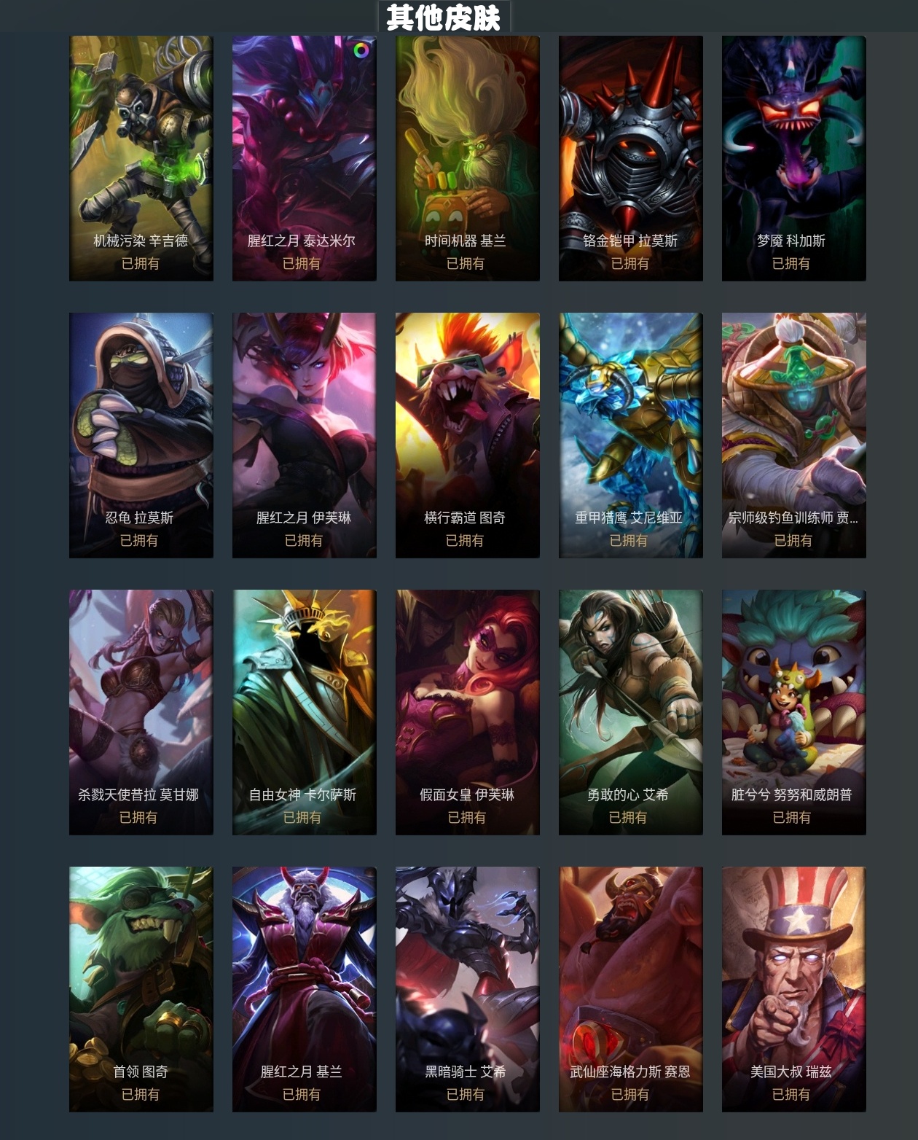Viewport: 918px width, 1140px height.
Task: Select the 重甲猎鹰 艾尼维亚 skin thumbnail
Action: point(631,435)
